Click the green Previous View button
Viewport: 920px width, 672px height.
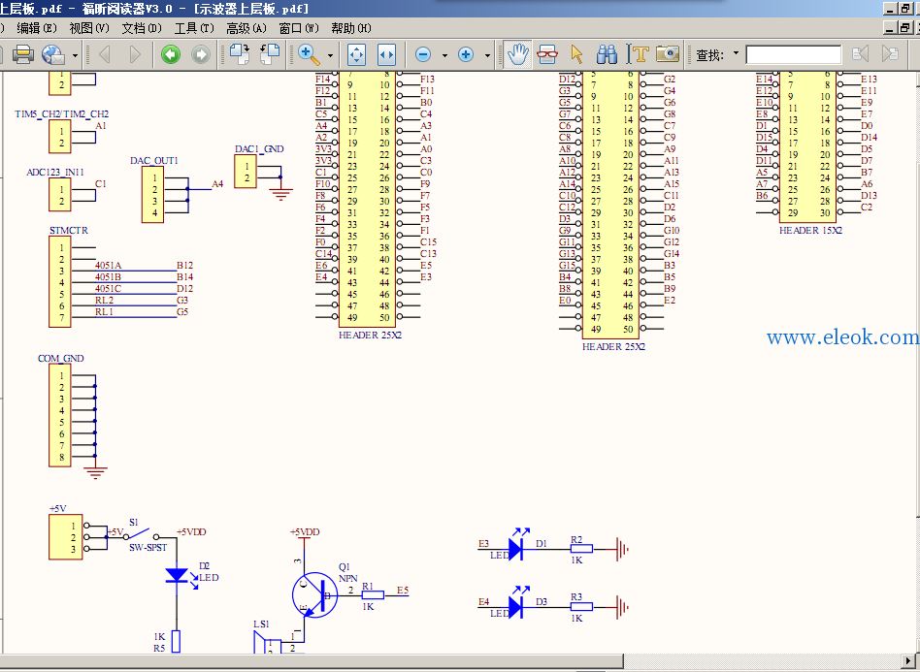[x=171, y=54]
